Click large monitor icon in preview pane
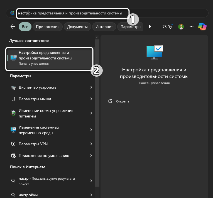The width and height of the screenshot is (213, 198). click(155, 52)
